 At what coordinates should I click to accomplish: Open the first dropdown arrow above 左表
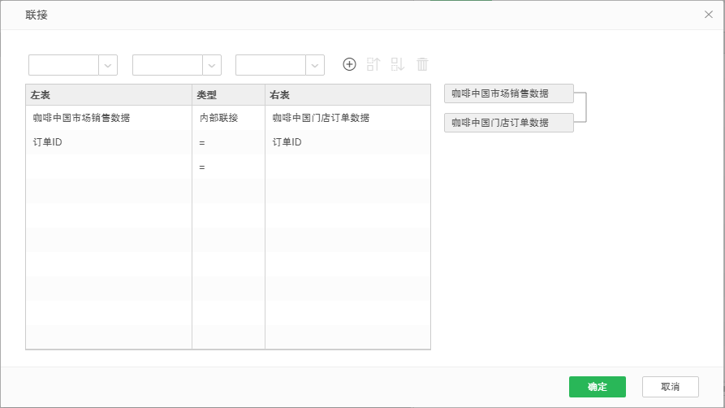(108, 65)
